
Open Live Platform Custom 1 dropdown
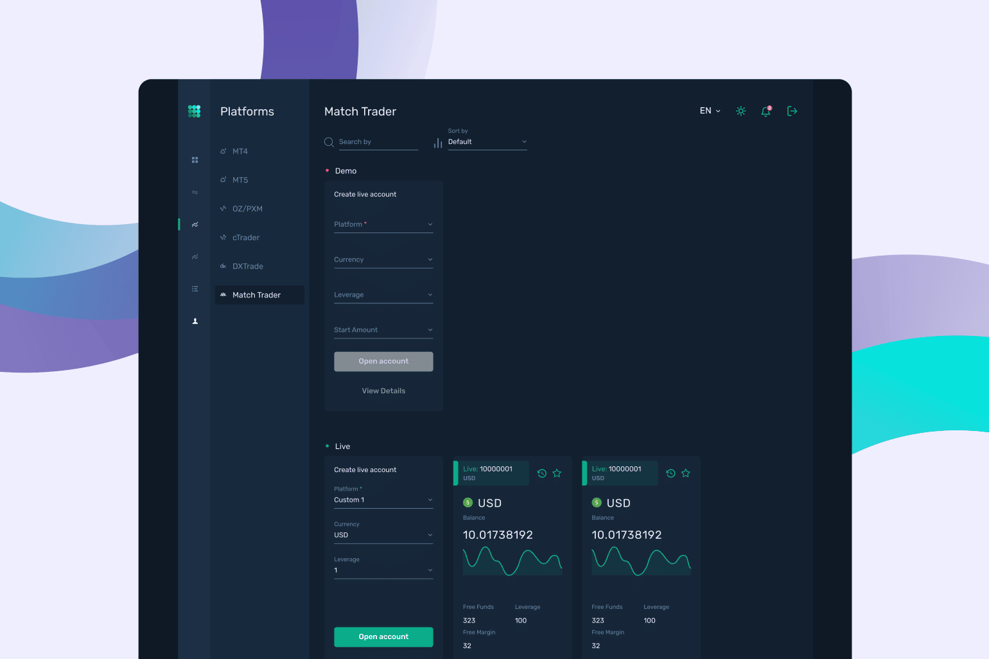pyautogui.click(x=383, y=496)
